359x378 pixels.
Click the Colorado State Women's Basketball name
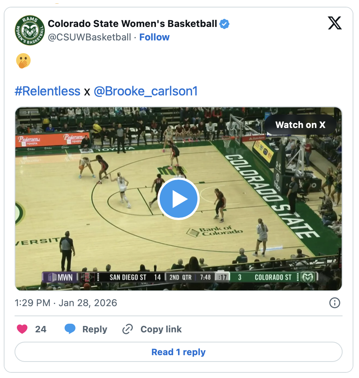coord(132,24)
